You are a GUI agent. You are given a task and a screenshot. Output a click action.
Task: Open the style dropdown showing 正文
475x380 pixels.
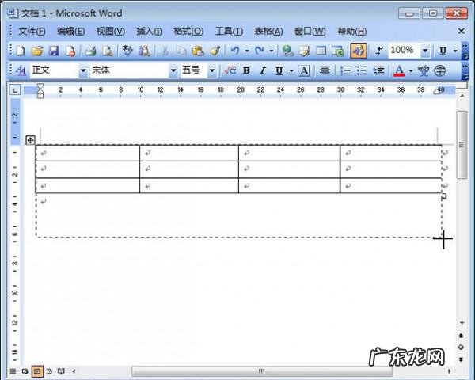tap(83, 71)
